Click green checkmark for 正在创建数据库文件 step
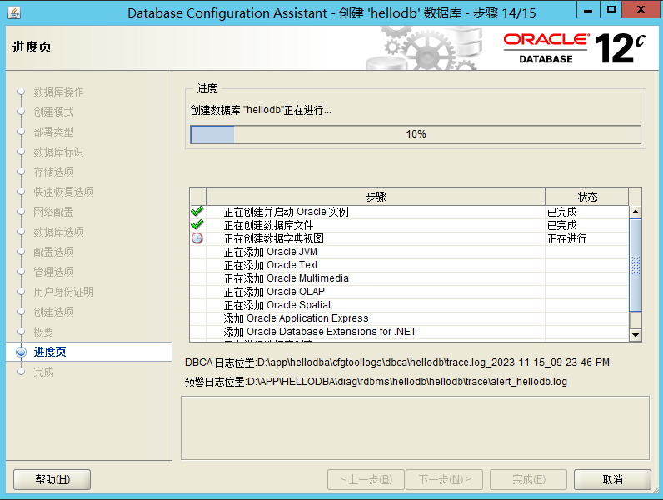The height and width of the screenshot is (500, 663). point(197,225)
